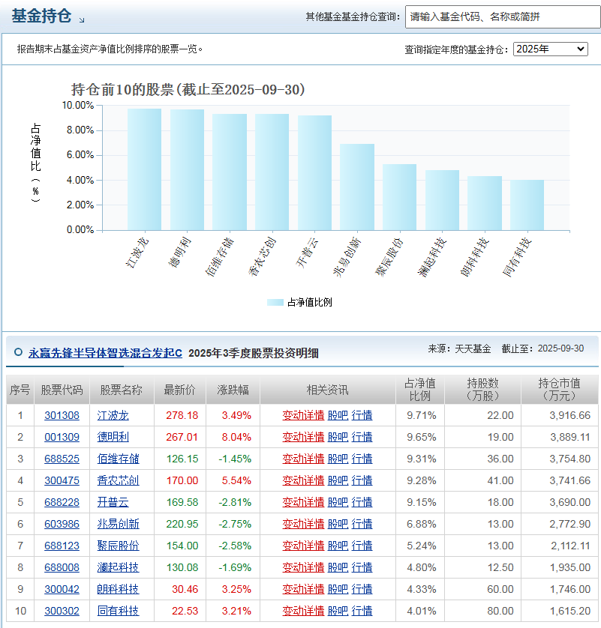Click the 德明利 bar in the chart

click(187, 170)
